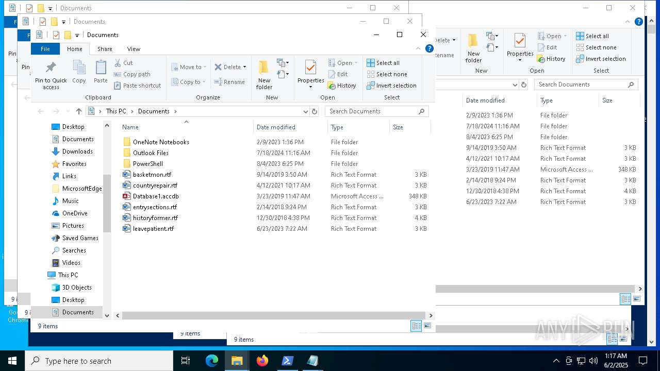Switch to Large icons view in status bar
The height and width of the screenshot is (371, 660).
tap(427, 326)
